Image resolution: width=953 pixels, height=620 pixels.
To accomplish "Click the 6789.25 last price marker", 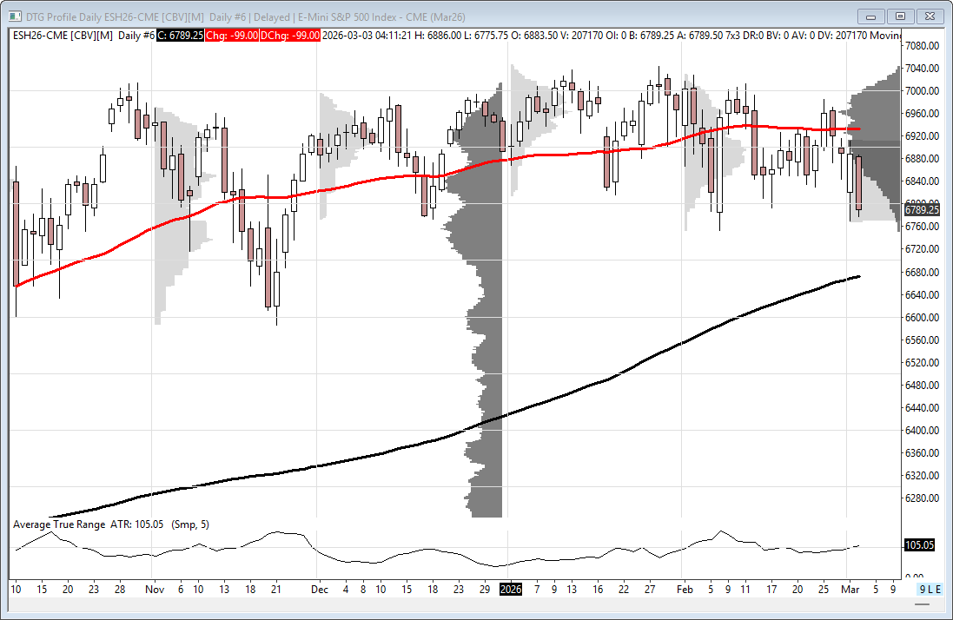I will [922, 209].
